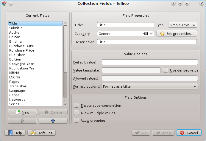Select Author in the field list
206x141 pixels.
(x=35, y=32)
